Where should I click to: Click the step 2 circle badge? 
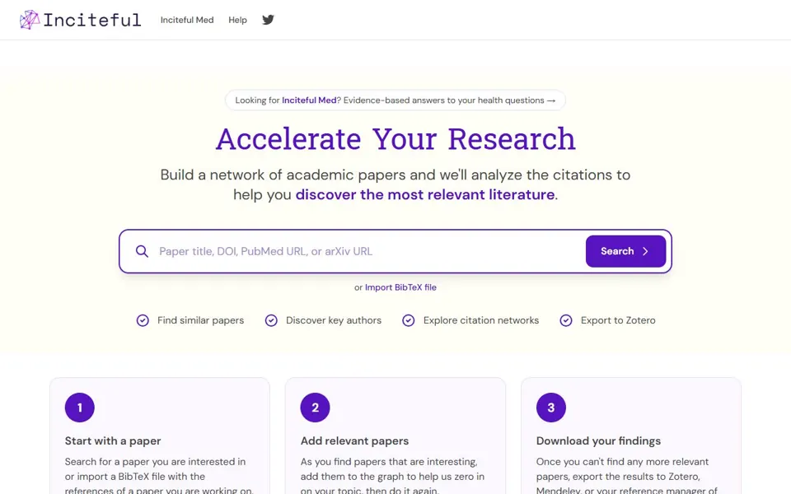coord(316,408)
